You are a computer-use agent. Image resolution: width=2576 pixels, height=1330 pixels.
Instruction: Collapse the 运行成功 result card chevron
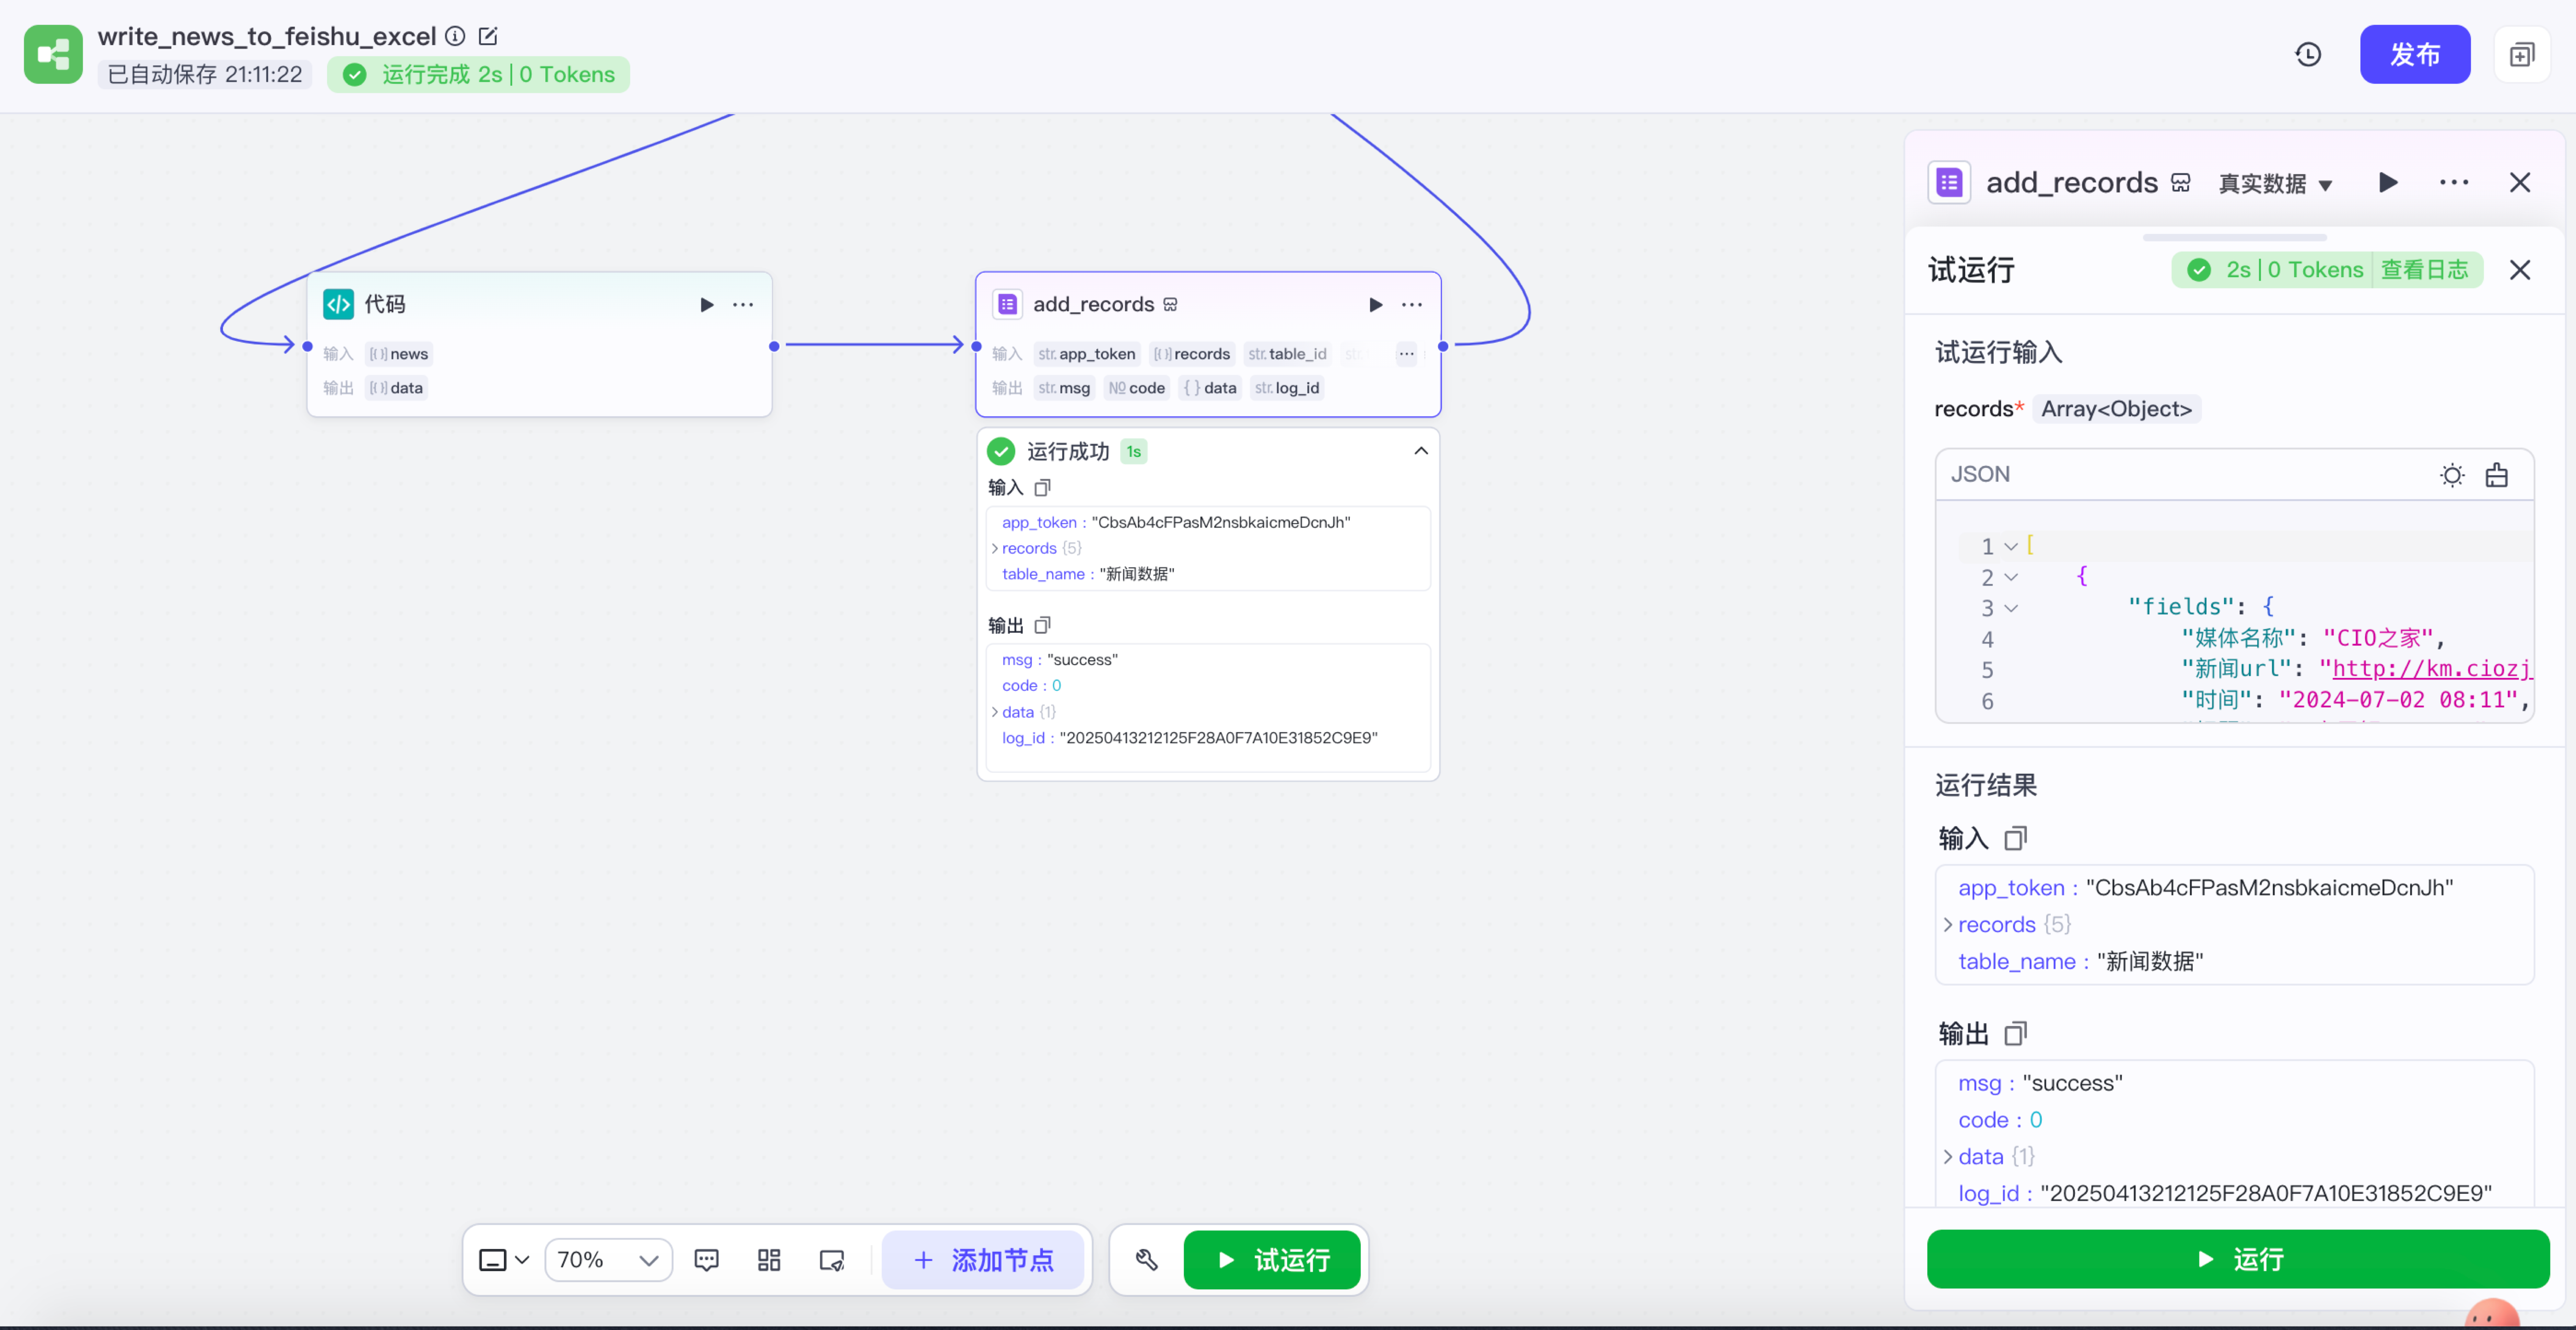click(x=1420, y=451)
